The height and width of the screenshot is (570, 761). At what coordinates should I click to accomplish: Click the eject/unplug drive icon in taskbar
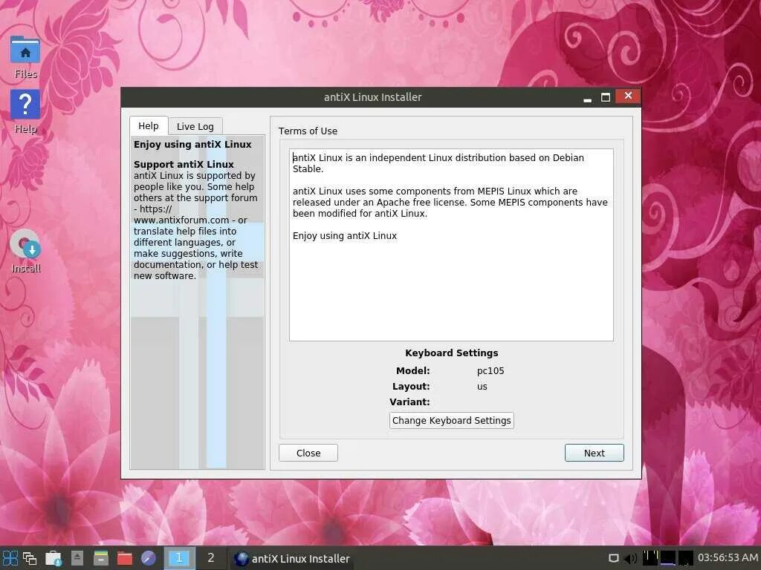[77, 558]
